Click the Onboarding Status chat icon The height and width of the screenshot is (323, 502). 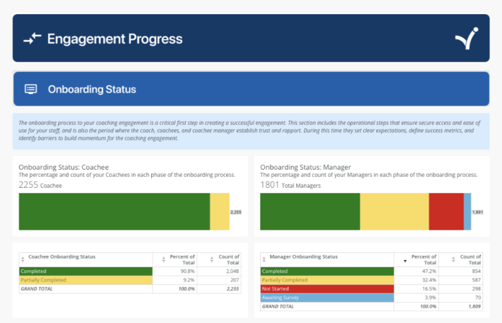(31, 89)
